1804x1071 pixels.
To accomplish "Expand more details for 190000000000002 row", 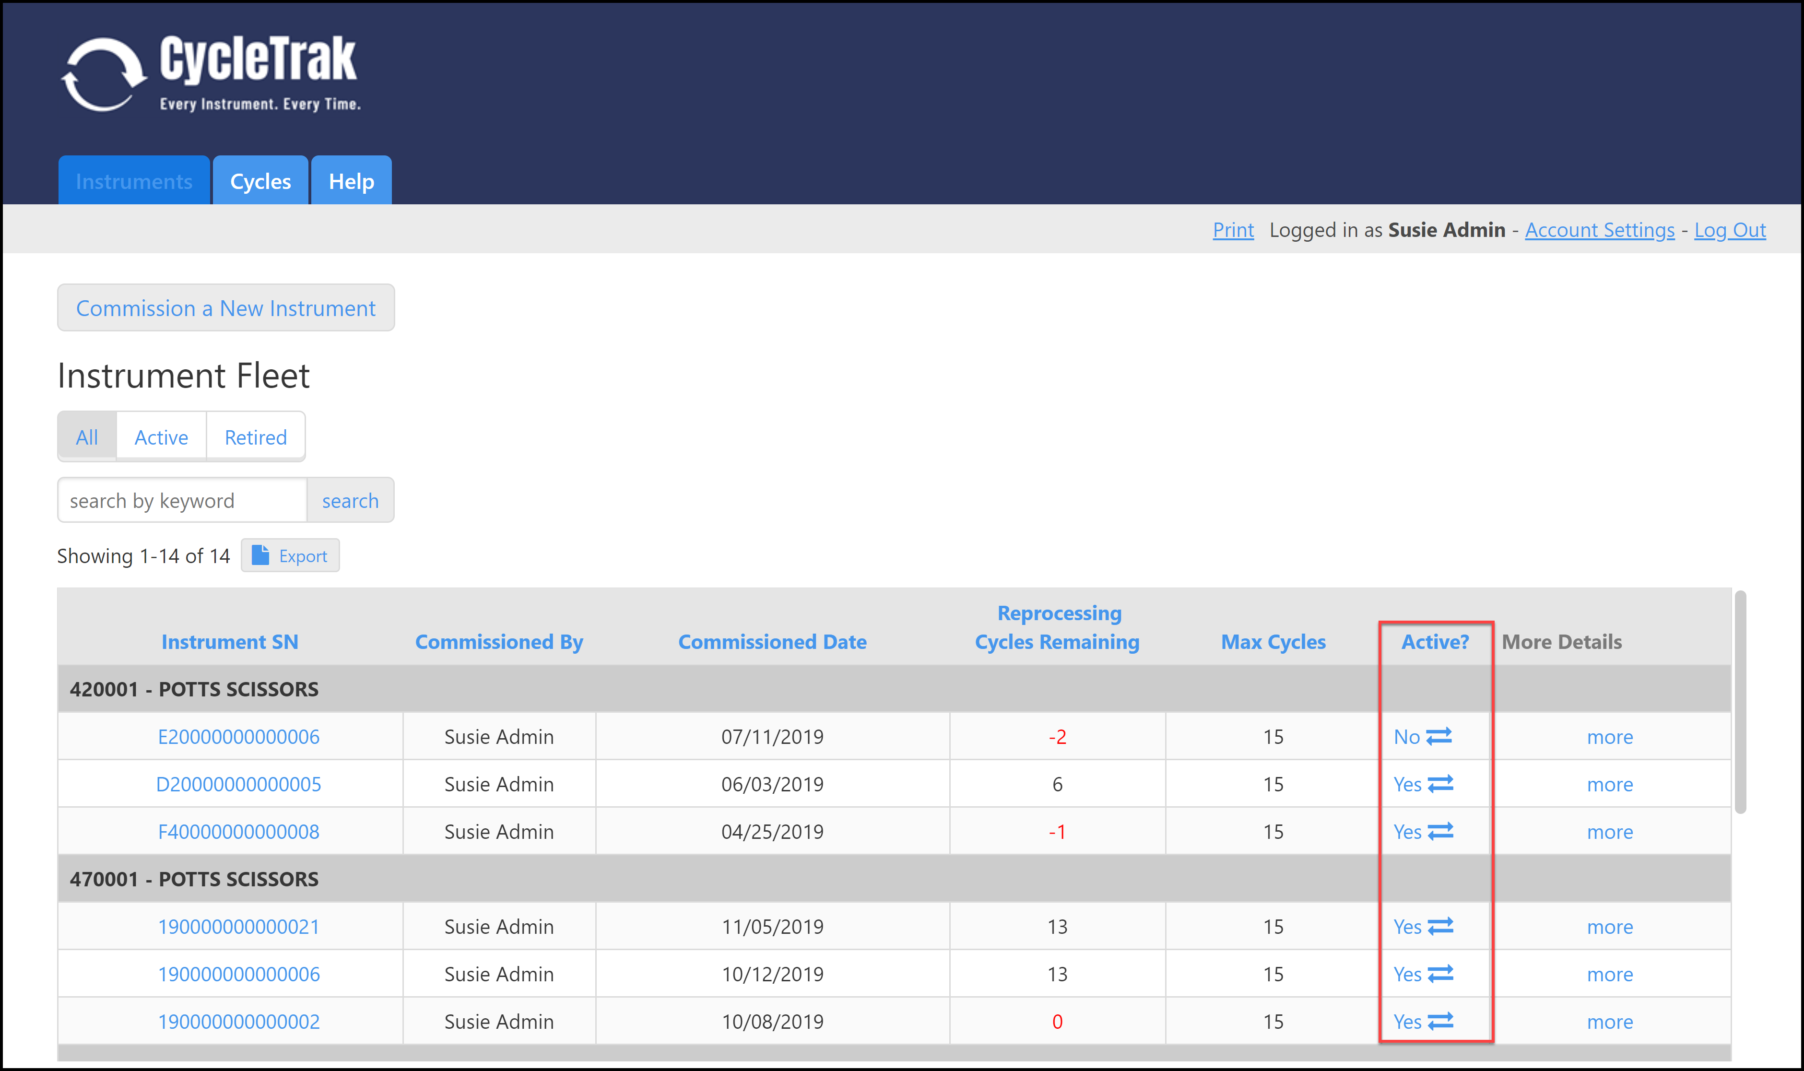I will click(1609, 1022).
